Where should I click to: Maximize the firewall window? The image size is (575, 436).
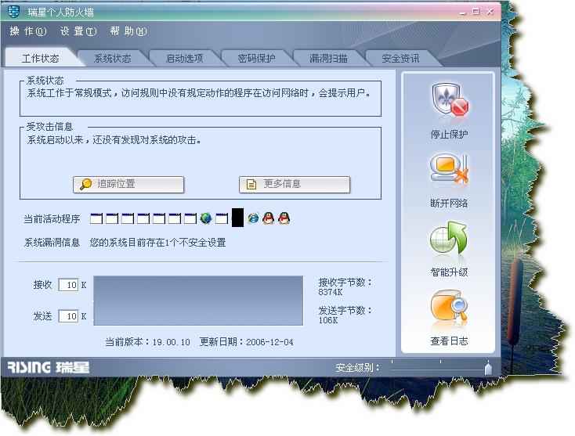click(476, 12)
